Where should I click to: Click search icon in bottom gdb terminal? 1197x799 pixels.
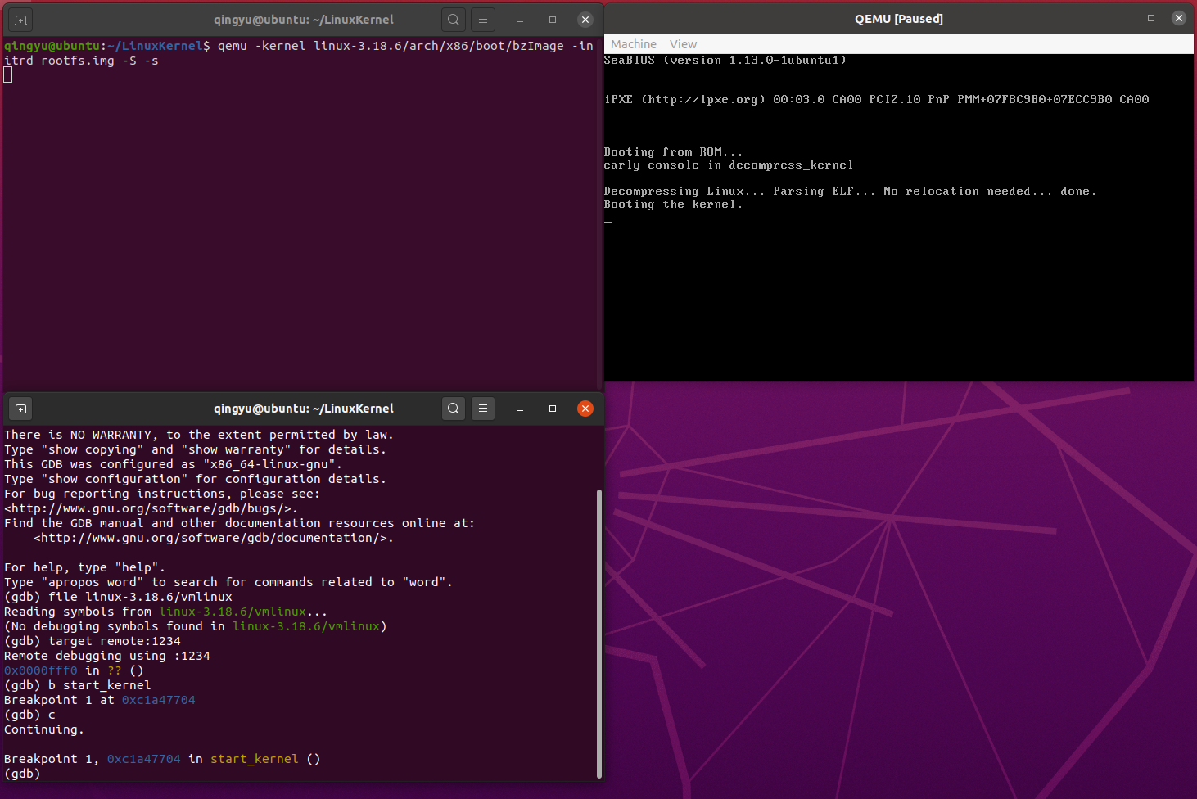tap(454, 409)
